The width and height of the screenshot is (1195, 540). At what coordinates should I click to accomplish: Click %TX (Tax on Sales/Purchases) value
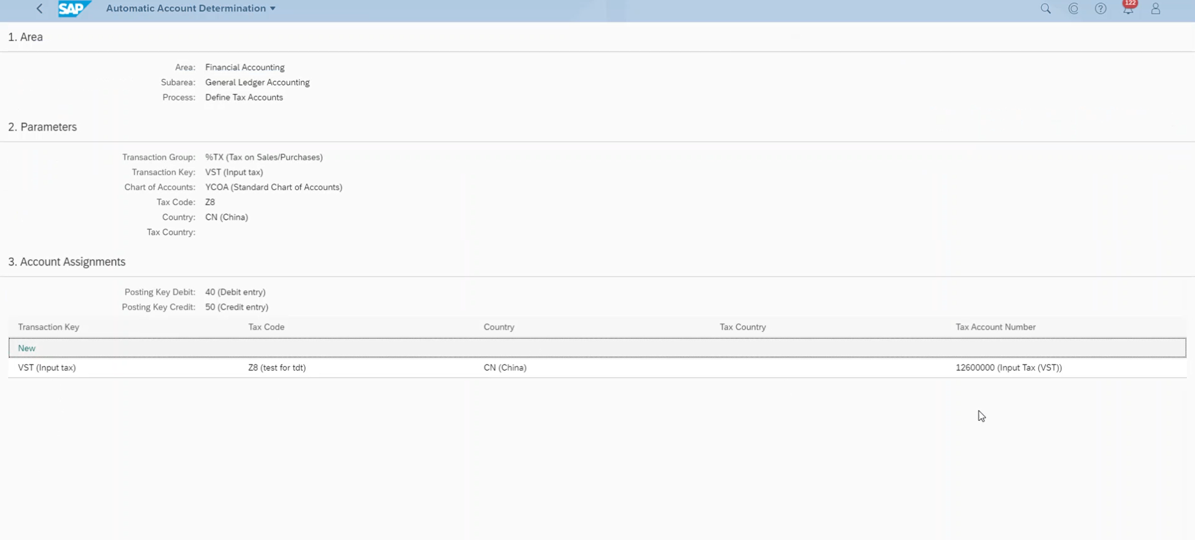264,157
